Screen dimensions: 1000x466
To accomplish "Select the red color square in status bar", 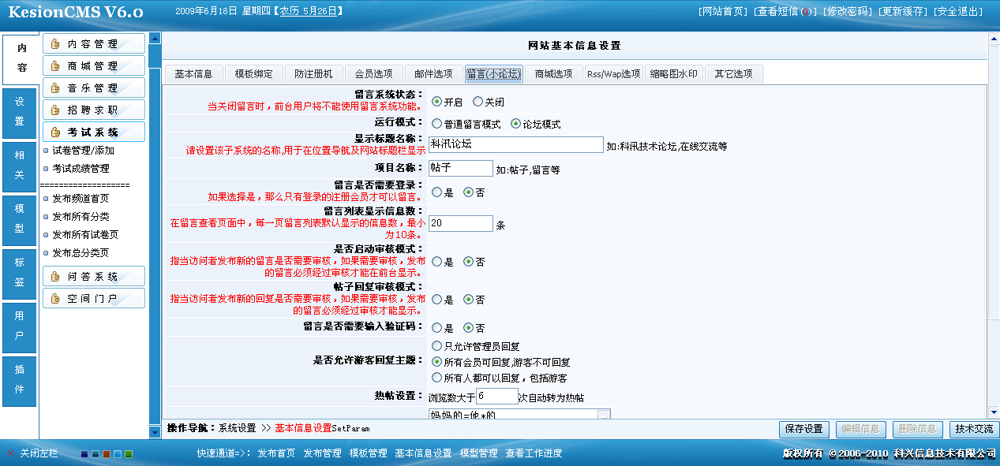I will [x=105, y=455].
